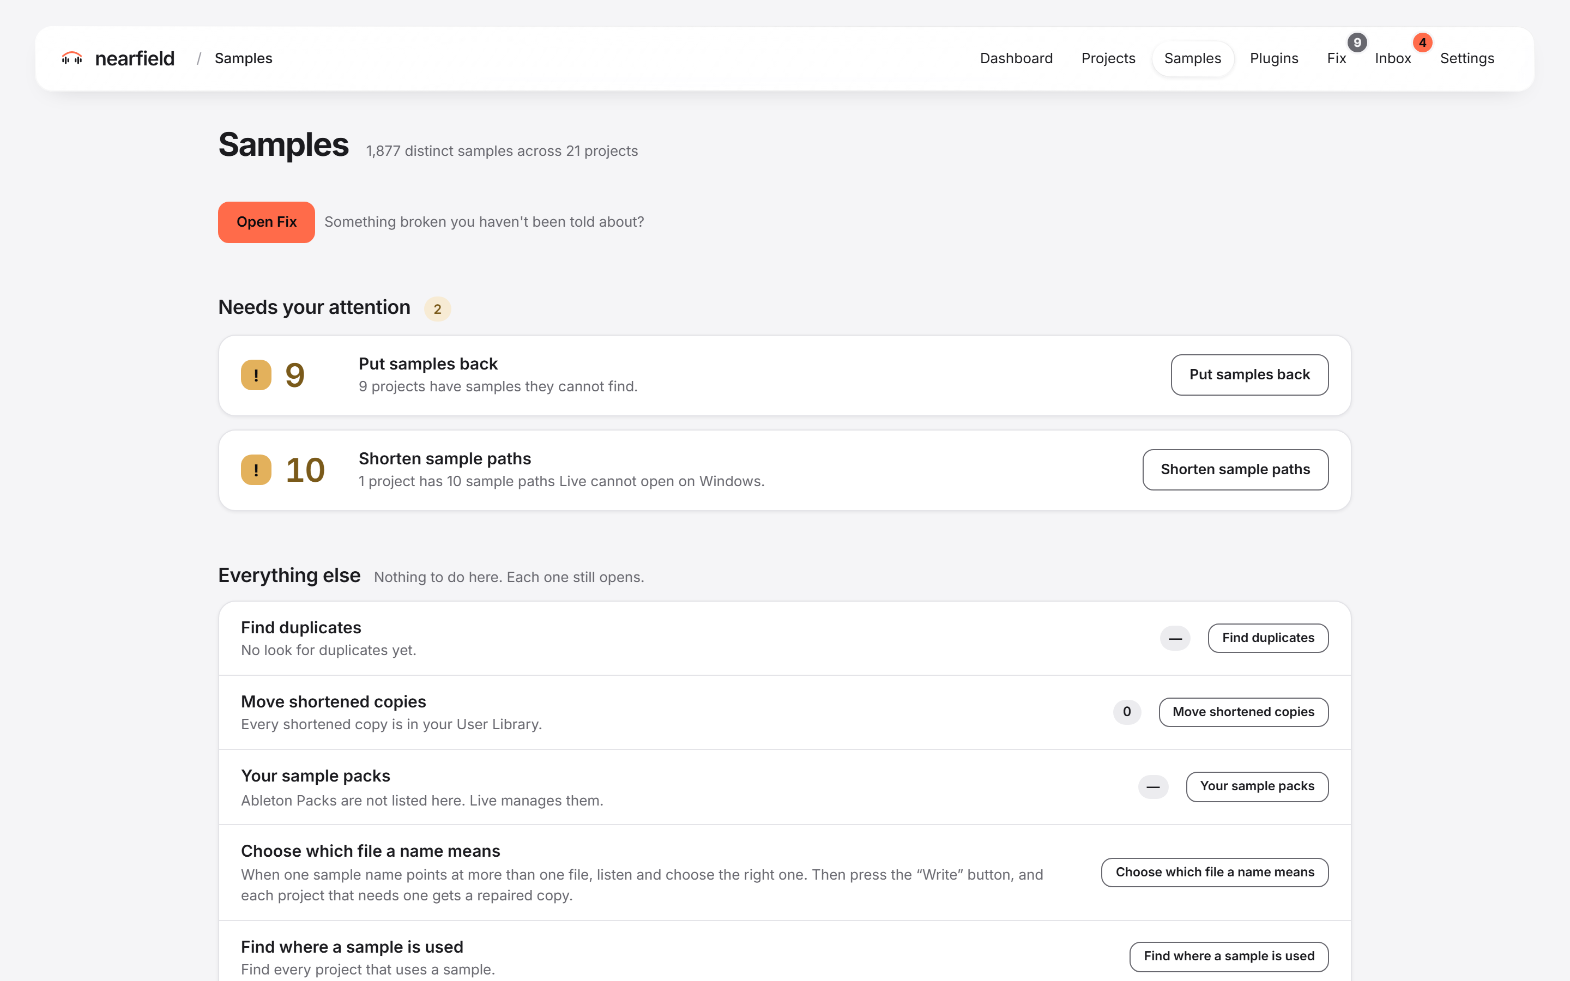Click the text '9 projects have samples they cannot find.'
1570x981 pixels.
click(x=498, y=387)
